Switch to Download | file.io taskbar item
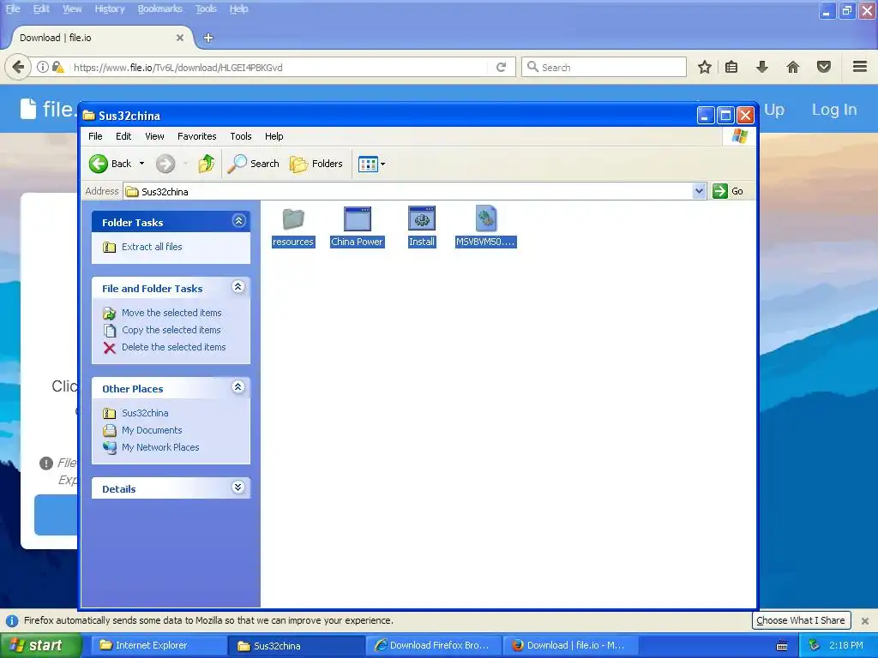Image resolution: width=878 pixels, height=658 pixels. point(570,646)
